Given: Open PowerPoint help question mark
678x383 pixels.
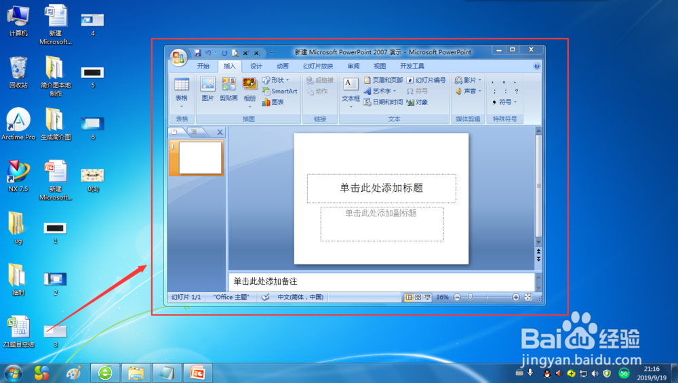Looking at the screenshot, I should click(536, 66).
